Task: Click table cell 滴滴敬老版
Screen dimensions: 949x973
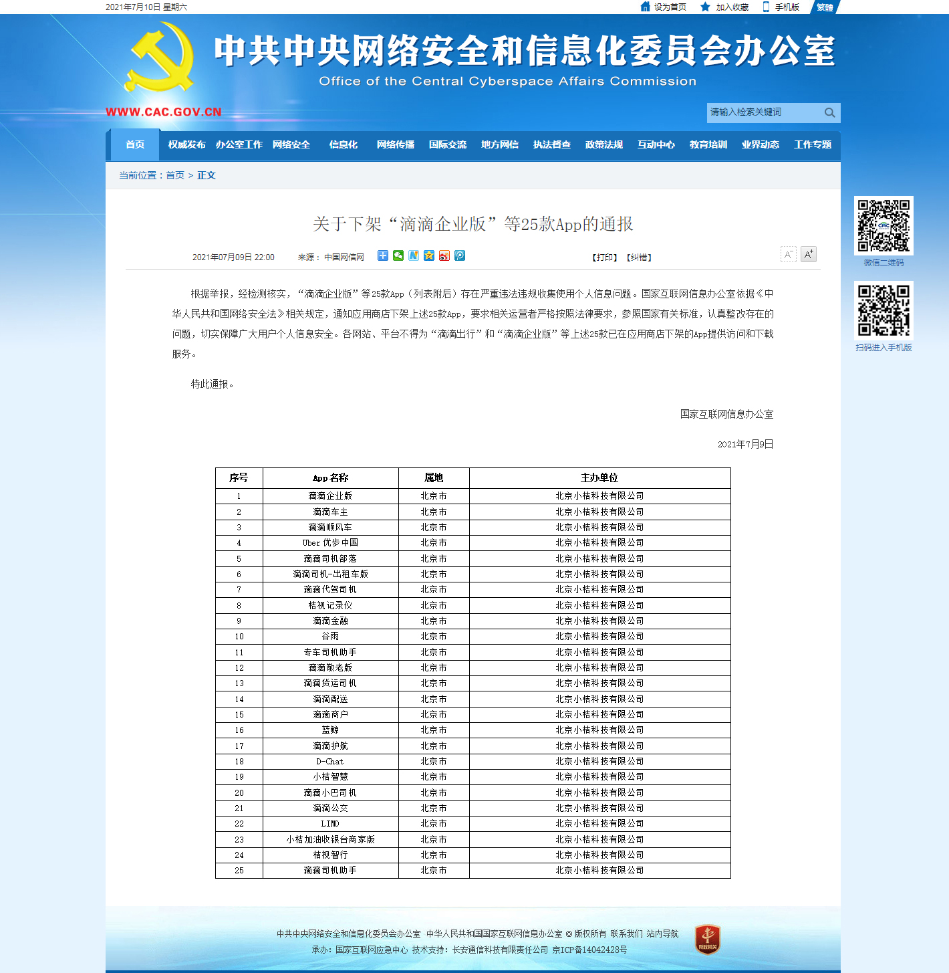Action: (x=330, y=668)
